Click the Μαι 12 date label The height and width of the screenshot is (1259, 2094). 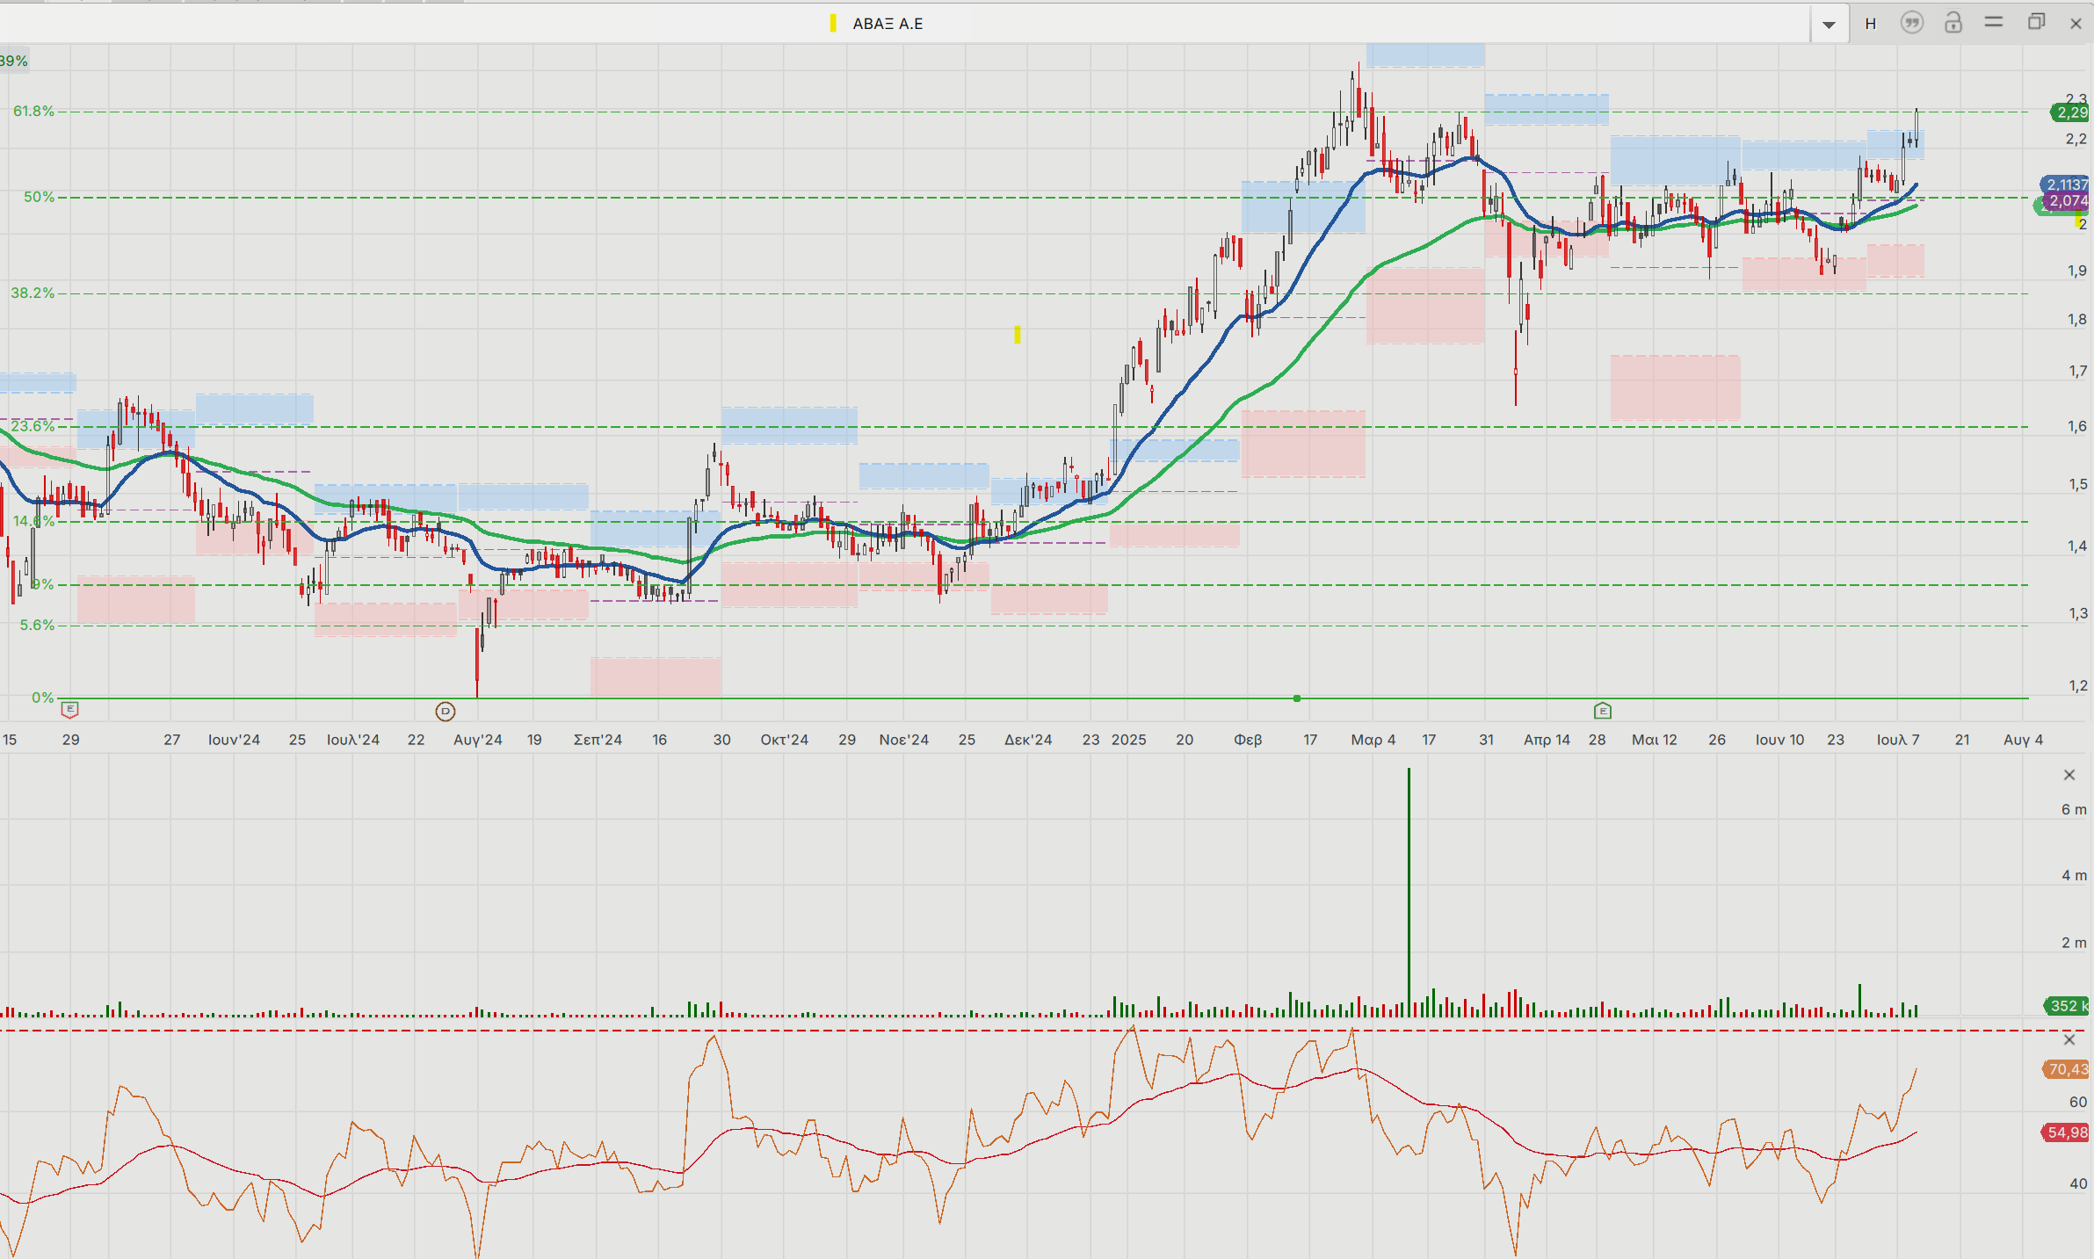[1655, 740]
